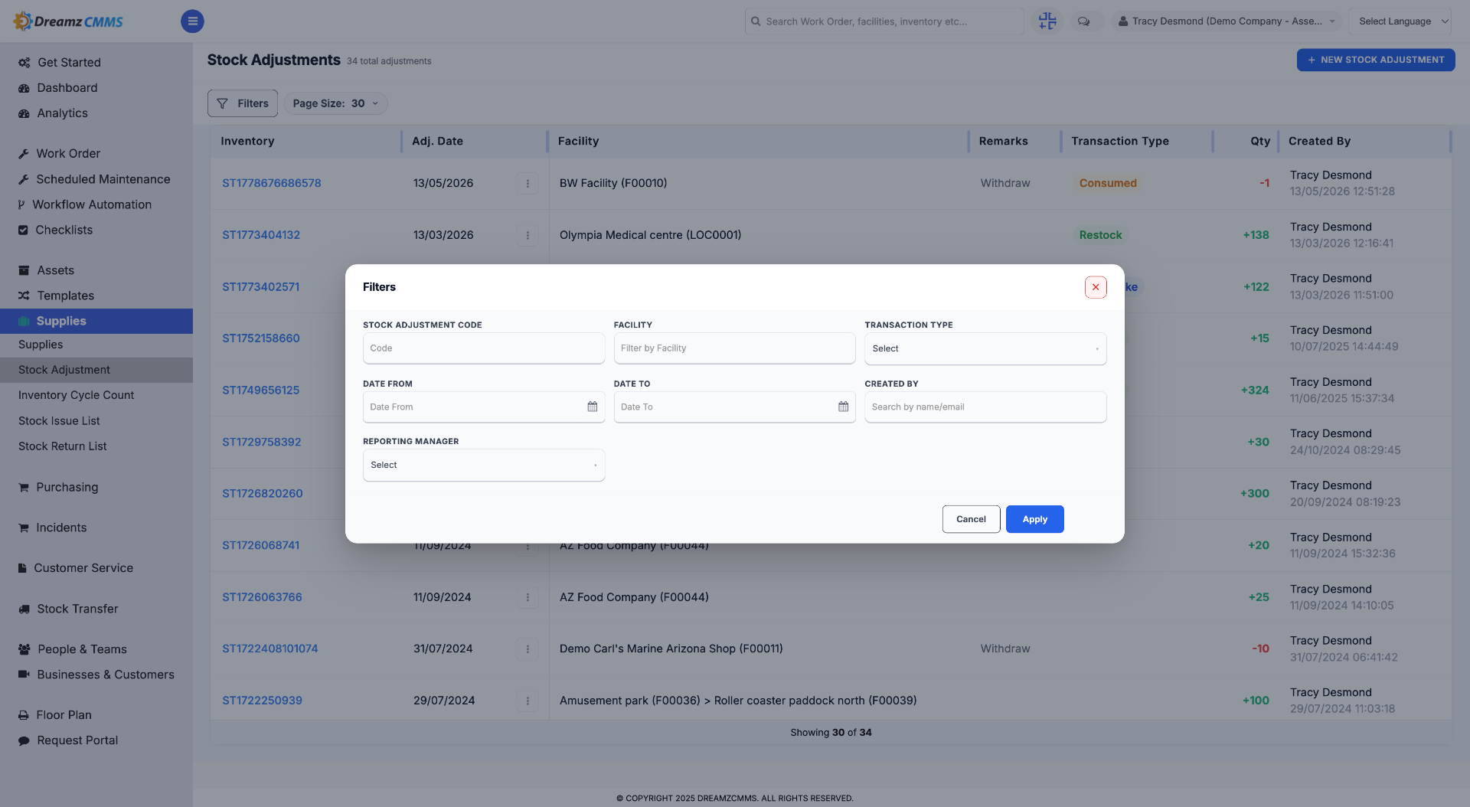The height and width of the screenshot is (807, 1470).
Task: Click the user avatar icon beside Tracy Desmond
Action: 1122,21
